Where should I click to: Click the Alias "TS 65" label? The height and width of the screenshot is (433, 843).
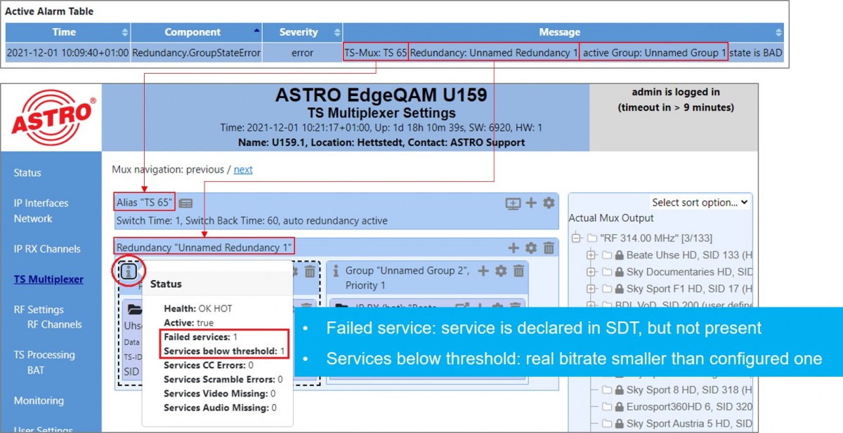pos(145,203)
